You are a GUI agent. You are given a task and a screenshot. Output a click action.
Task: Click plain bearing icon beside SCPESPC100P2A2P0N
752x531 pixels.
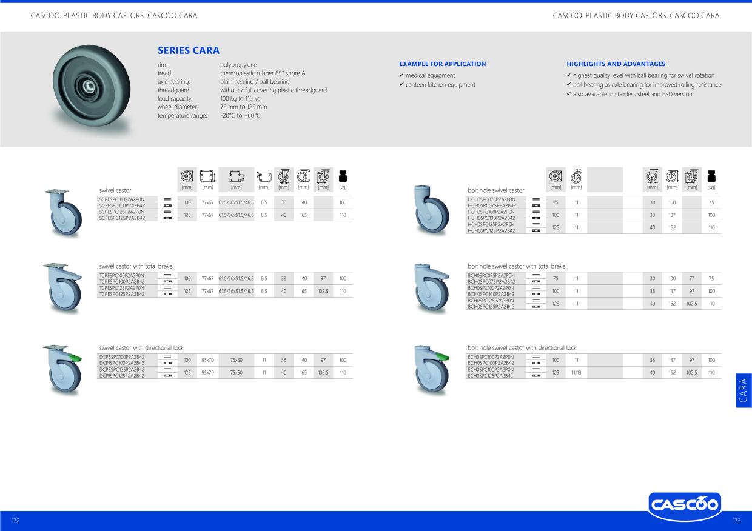tap(167, 199)
